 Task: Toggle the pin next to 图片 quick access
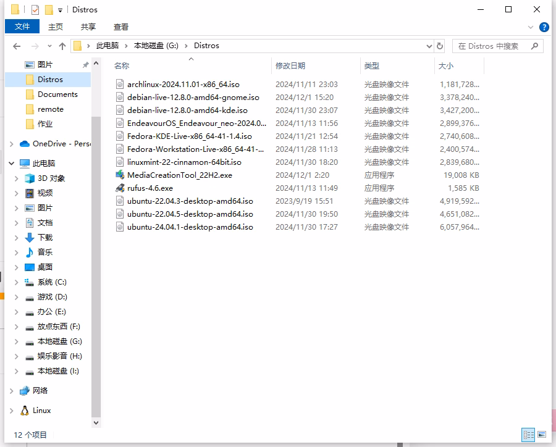pos(85,65)
